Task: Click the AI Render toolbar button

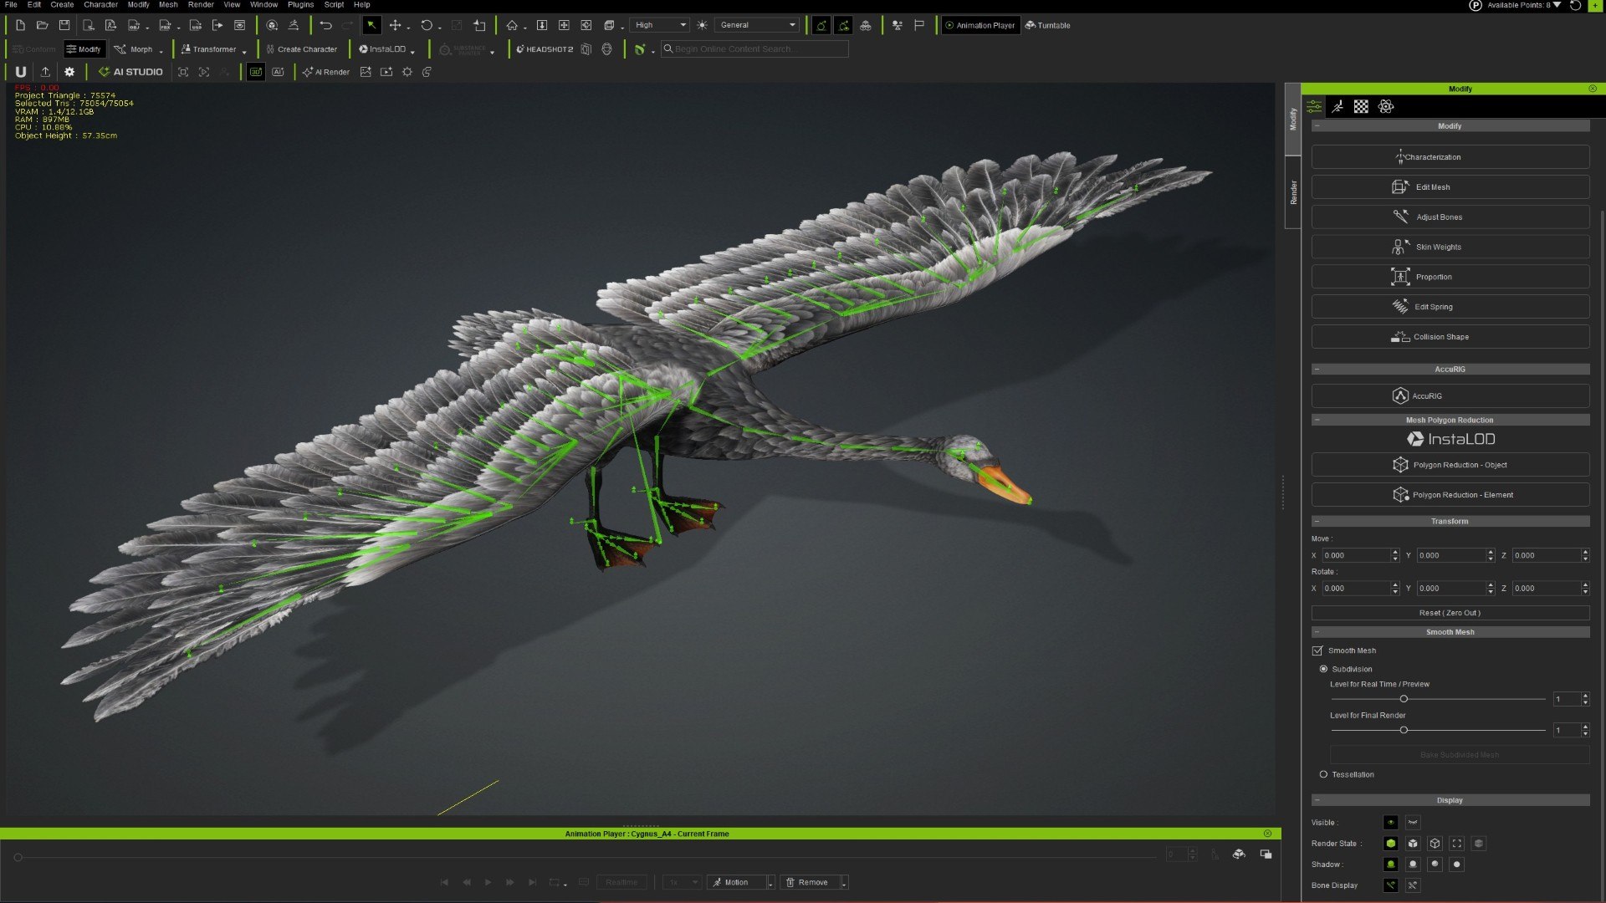Action: tap(326, 72)
